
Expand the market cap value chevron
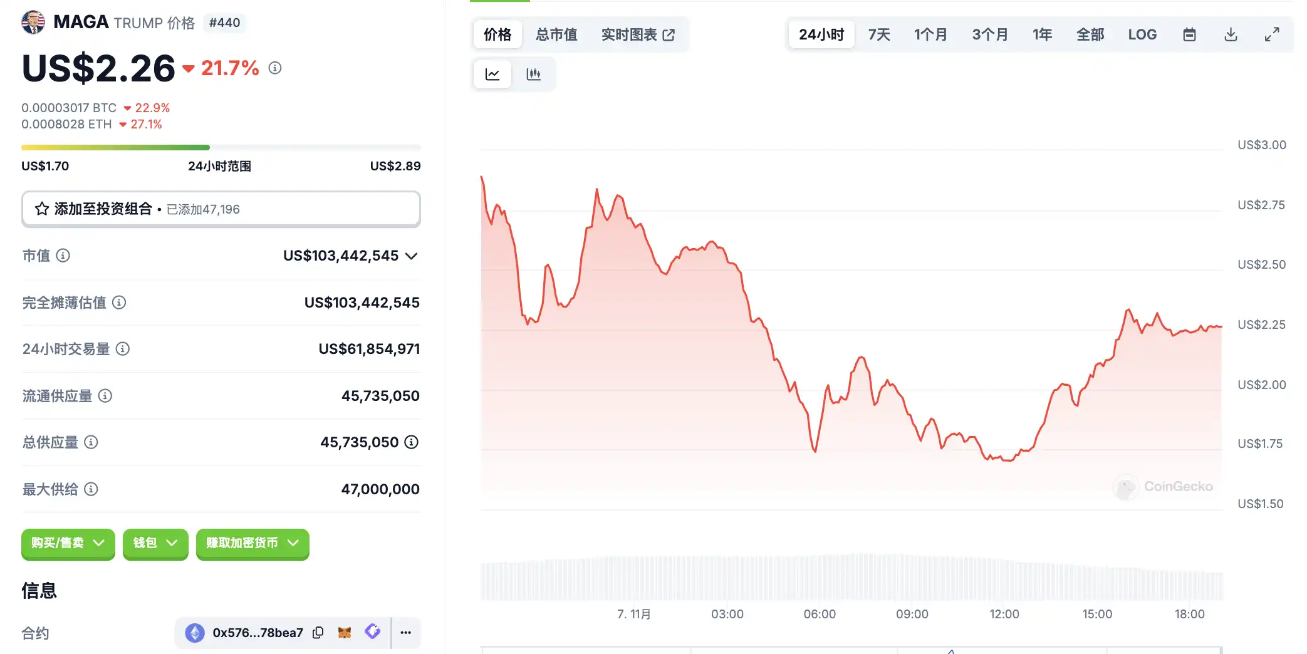(412, 256)
